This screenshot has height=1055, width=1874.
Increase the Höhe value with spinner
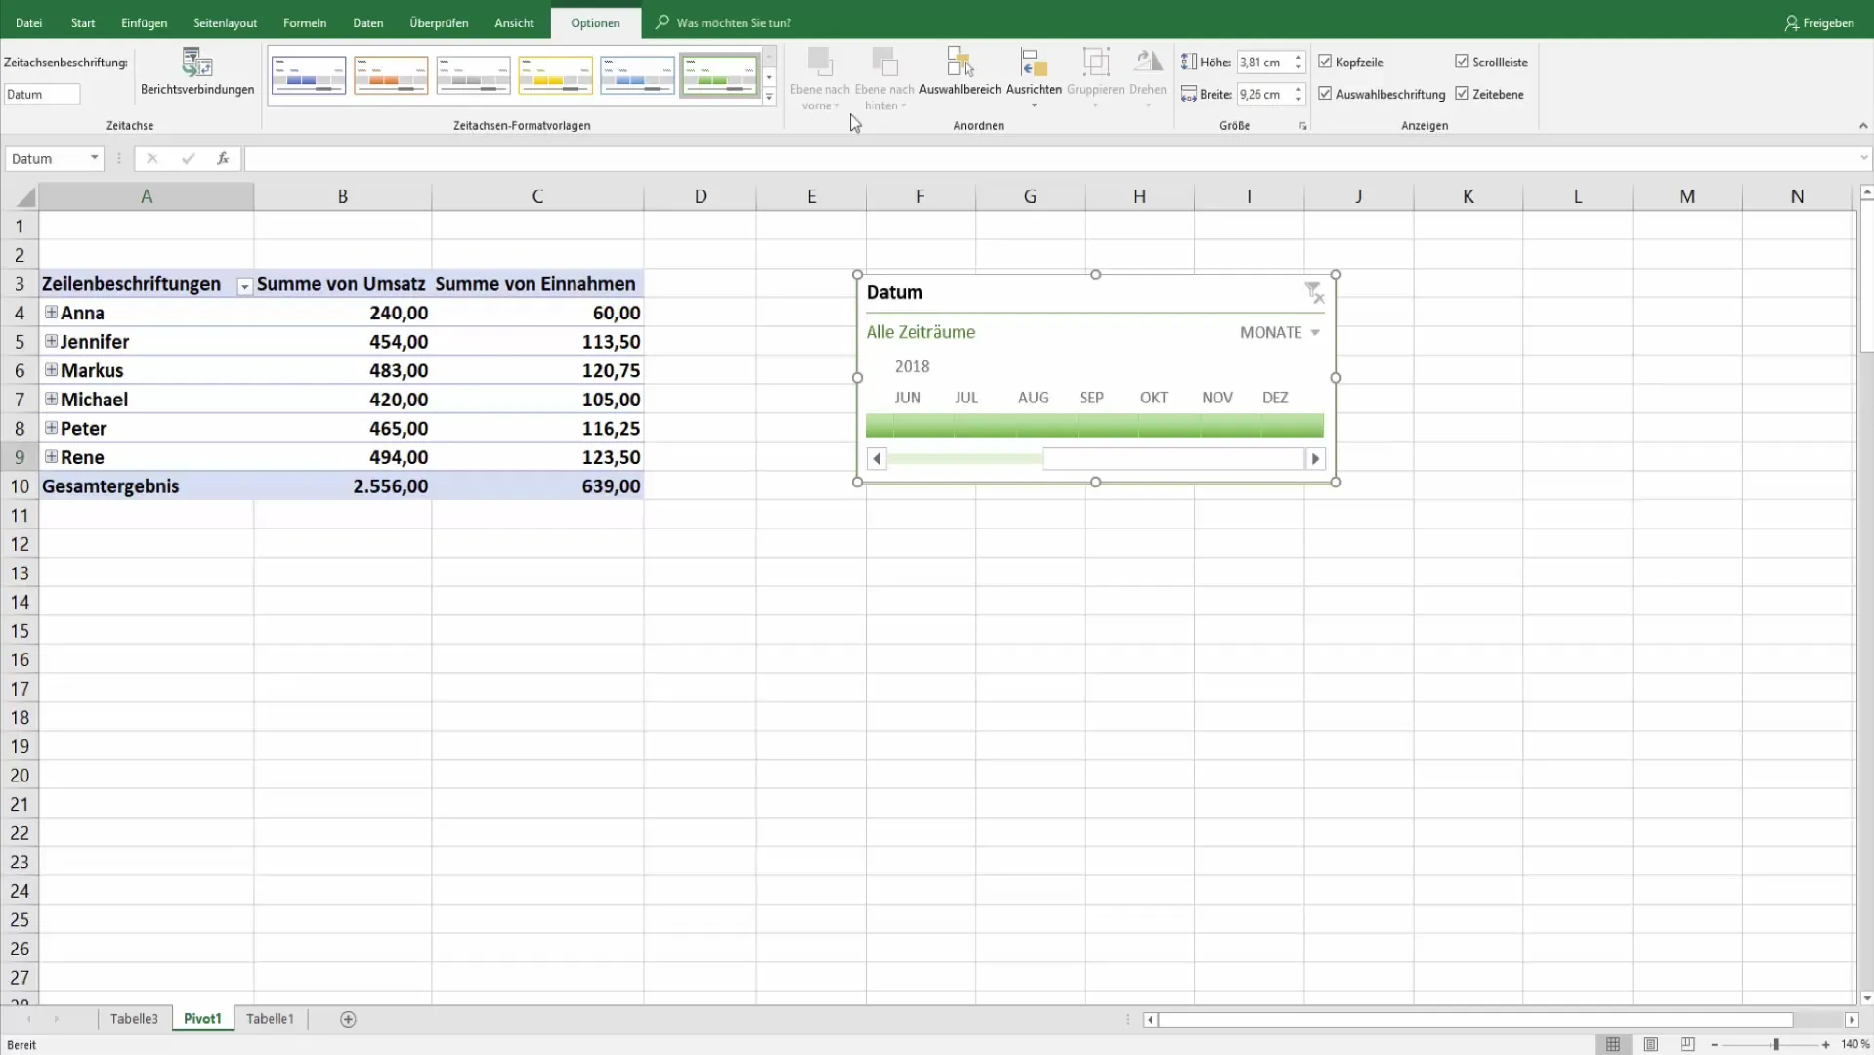pos(1299,58)
